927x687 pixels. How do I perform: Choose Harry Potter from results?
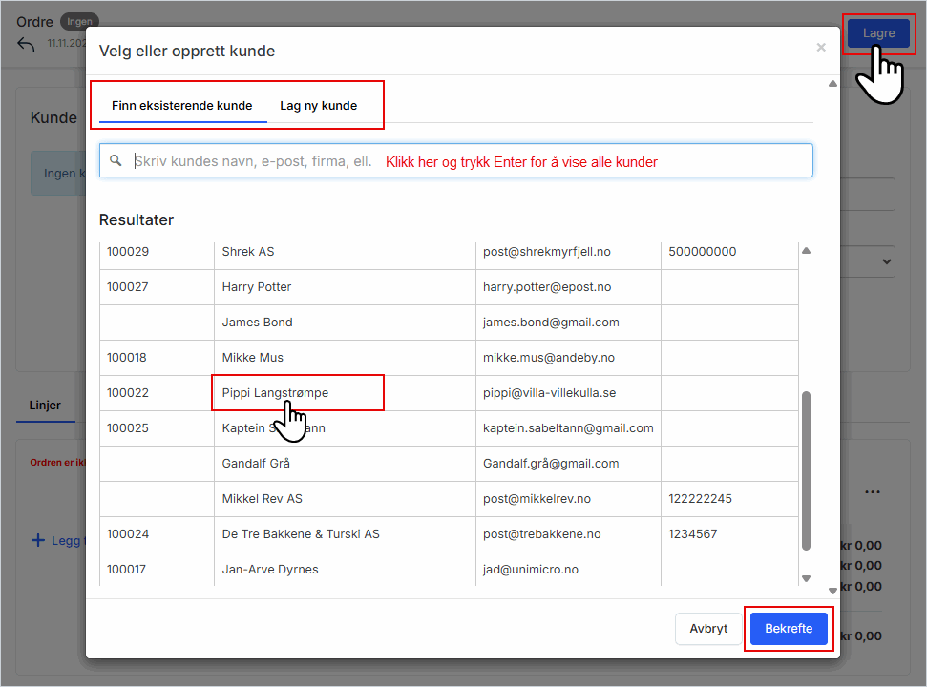(x=257, y=287)
